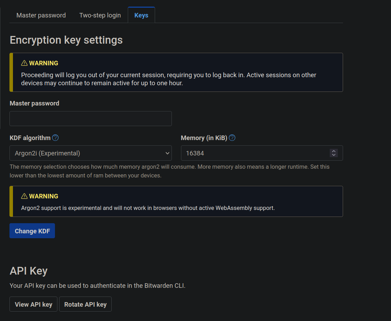Select the Keys tab
391x321 pixels.
[x=141, y=15]
